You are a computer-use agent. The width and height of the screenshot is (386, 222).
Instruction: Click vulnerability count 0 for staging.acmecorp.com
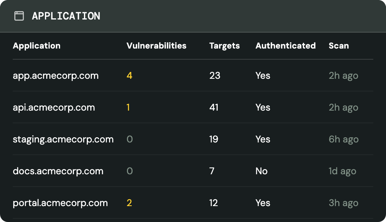tap(130, 139)
